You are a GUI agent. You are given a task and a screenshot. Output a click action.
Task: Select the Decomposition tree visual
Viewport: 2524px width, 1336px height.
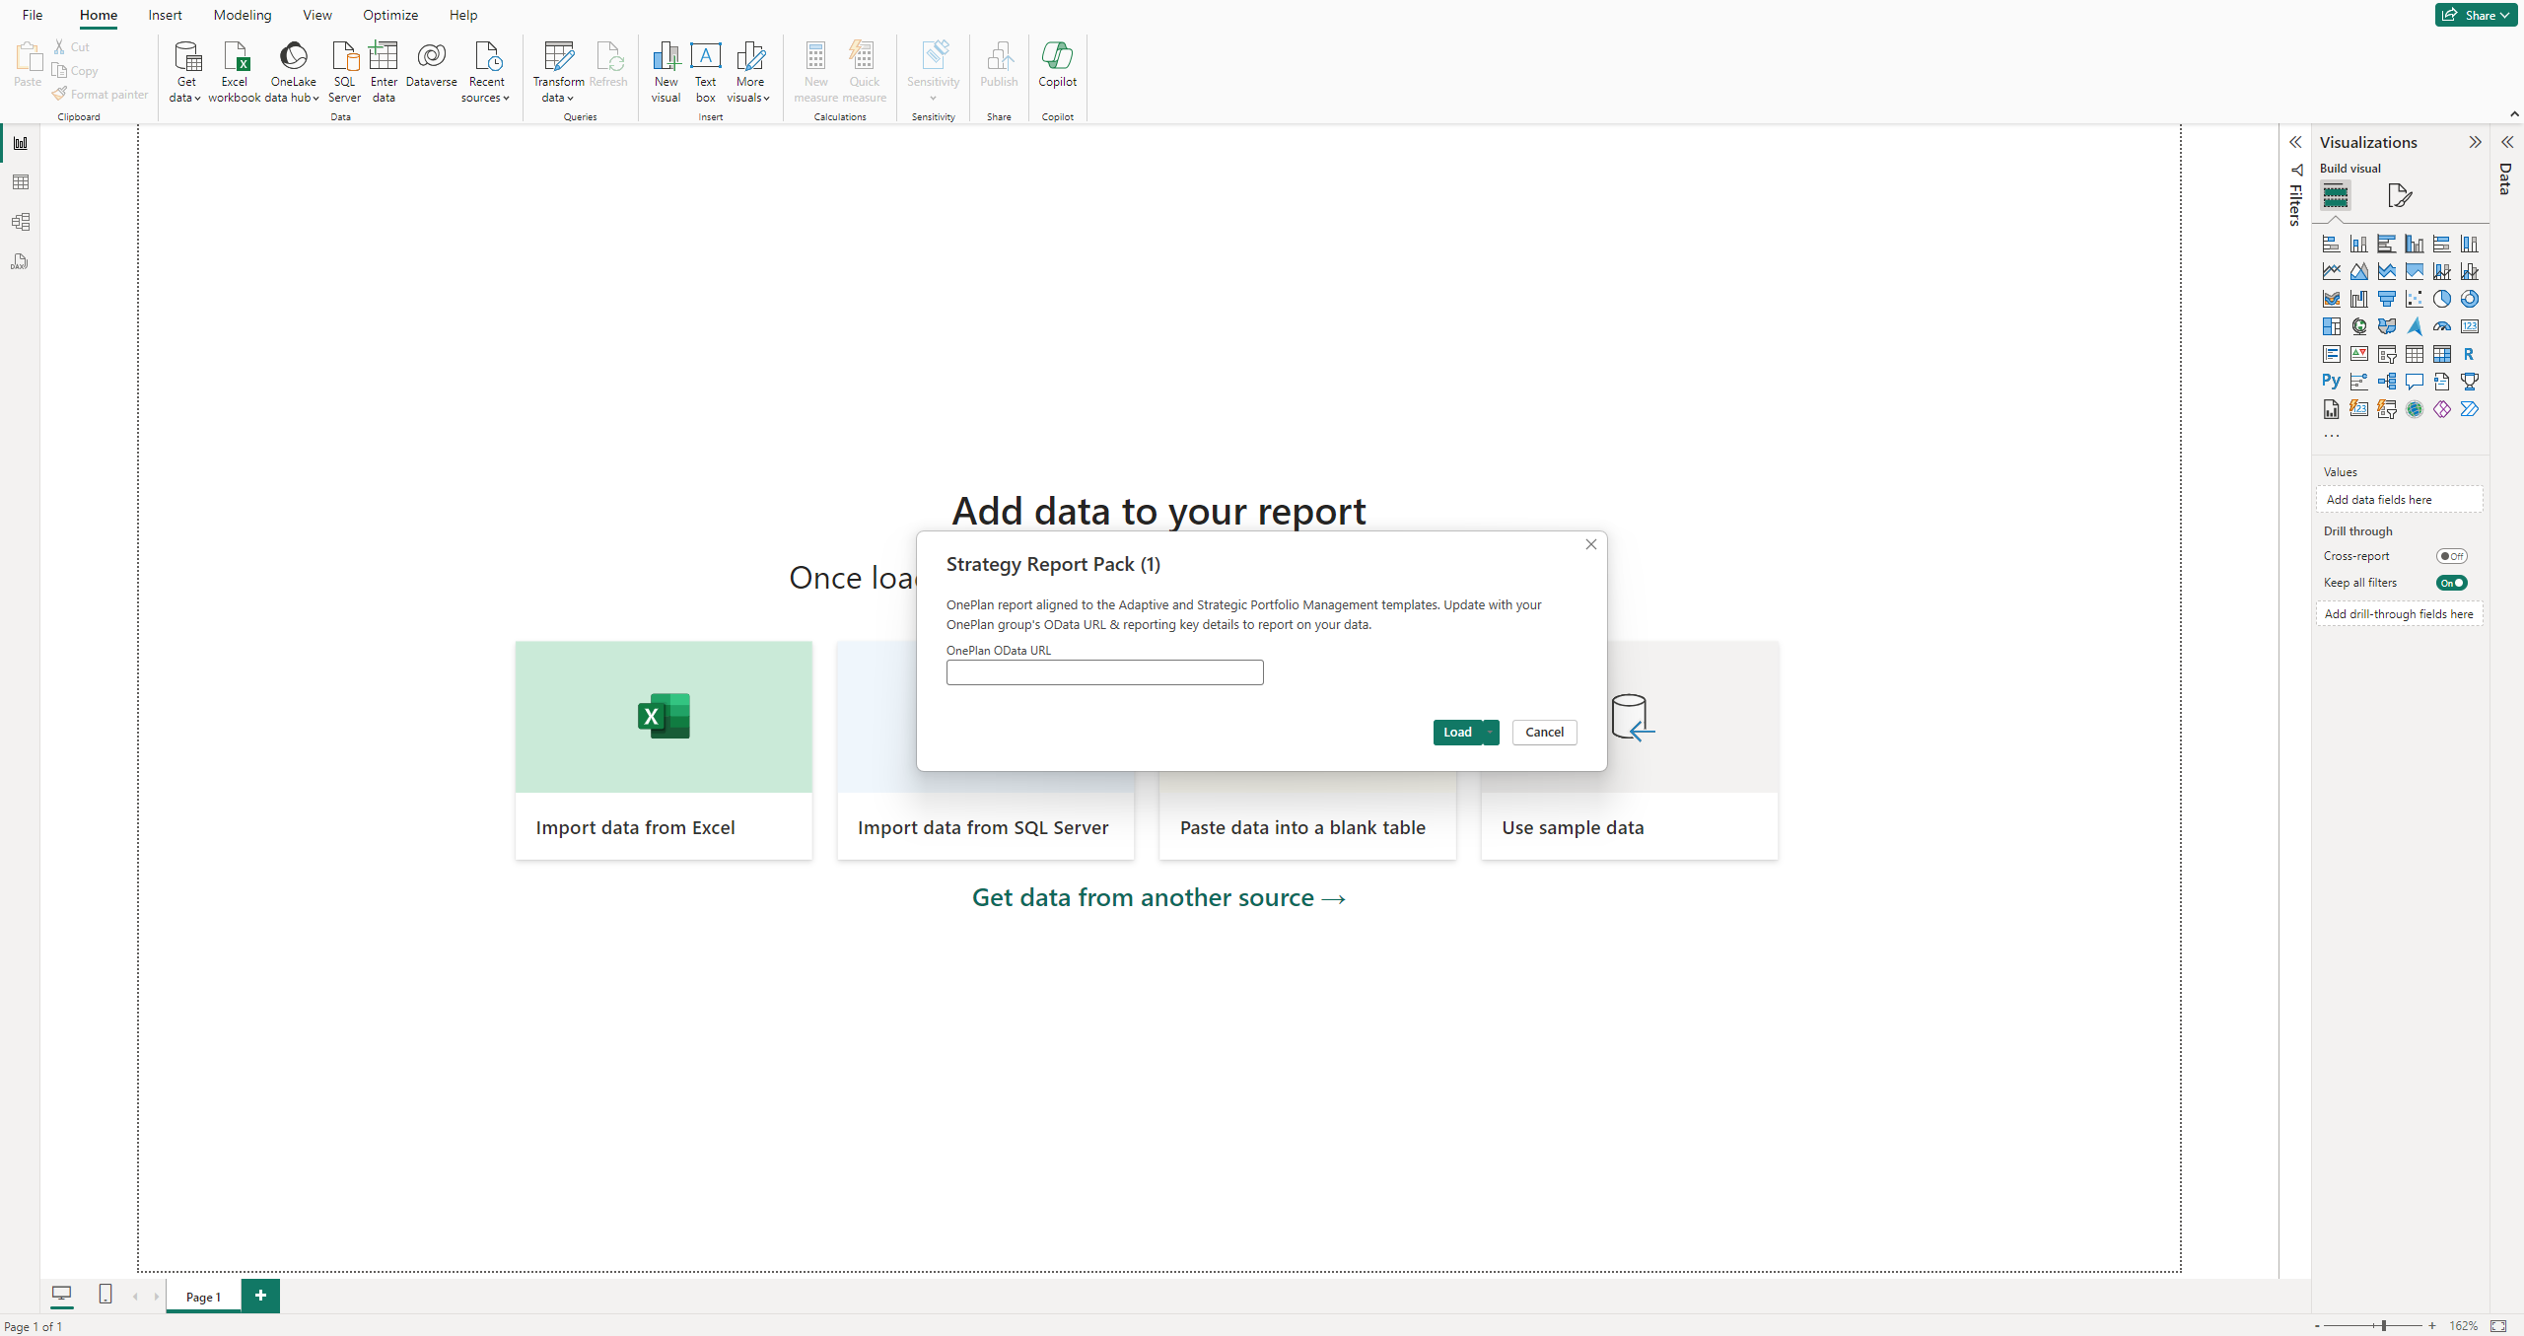(x=2386, y=382)
